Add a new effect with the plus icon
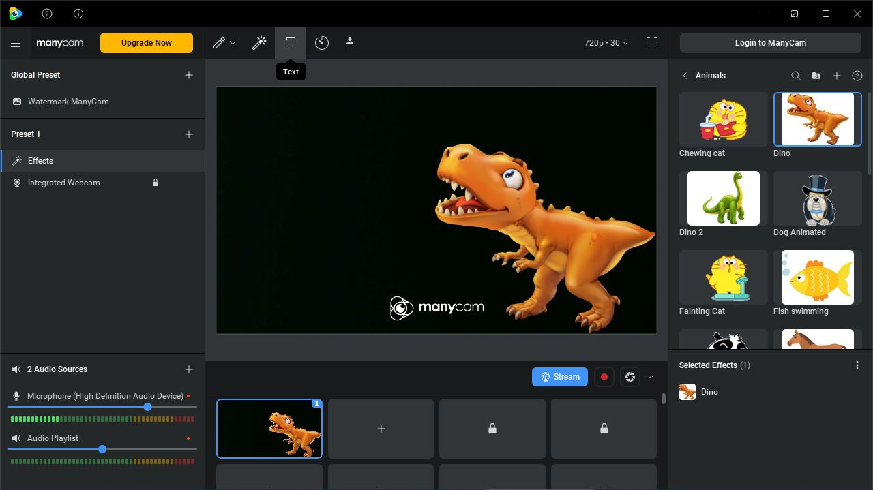This screenshot has height=490, width=873. tap(837, 76)
